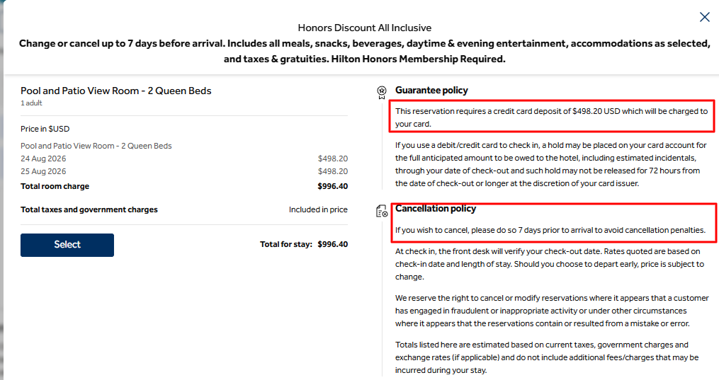Click the Guarantee policy heading
This screenshot has width=719, height=380.
click(431, 90)
